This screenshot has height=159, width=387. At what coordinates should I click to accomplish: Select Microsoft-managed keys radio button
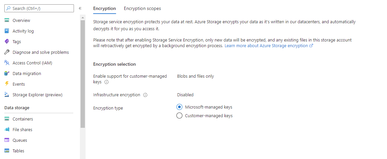click(179, 107)
